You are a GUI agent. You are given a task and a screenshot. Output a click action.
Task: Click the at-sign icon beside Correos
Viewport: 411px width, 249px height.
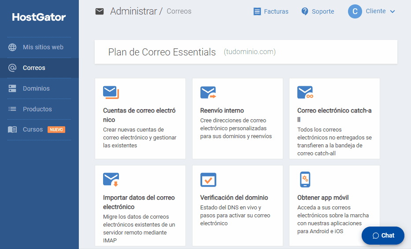(12, 68)
